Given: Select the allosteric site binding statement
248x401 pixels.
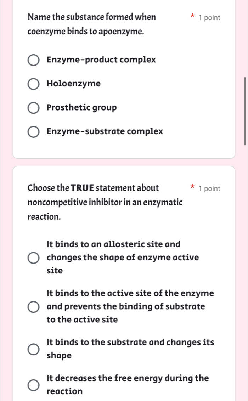Looking at the screenshot, I should (33, 258).
